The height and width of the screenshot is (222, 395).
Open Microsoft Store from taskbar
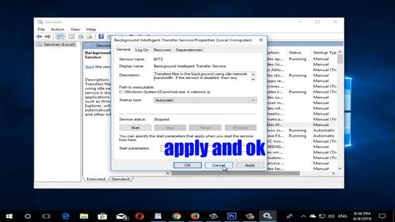(x=102, y=216)
